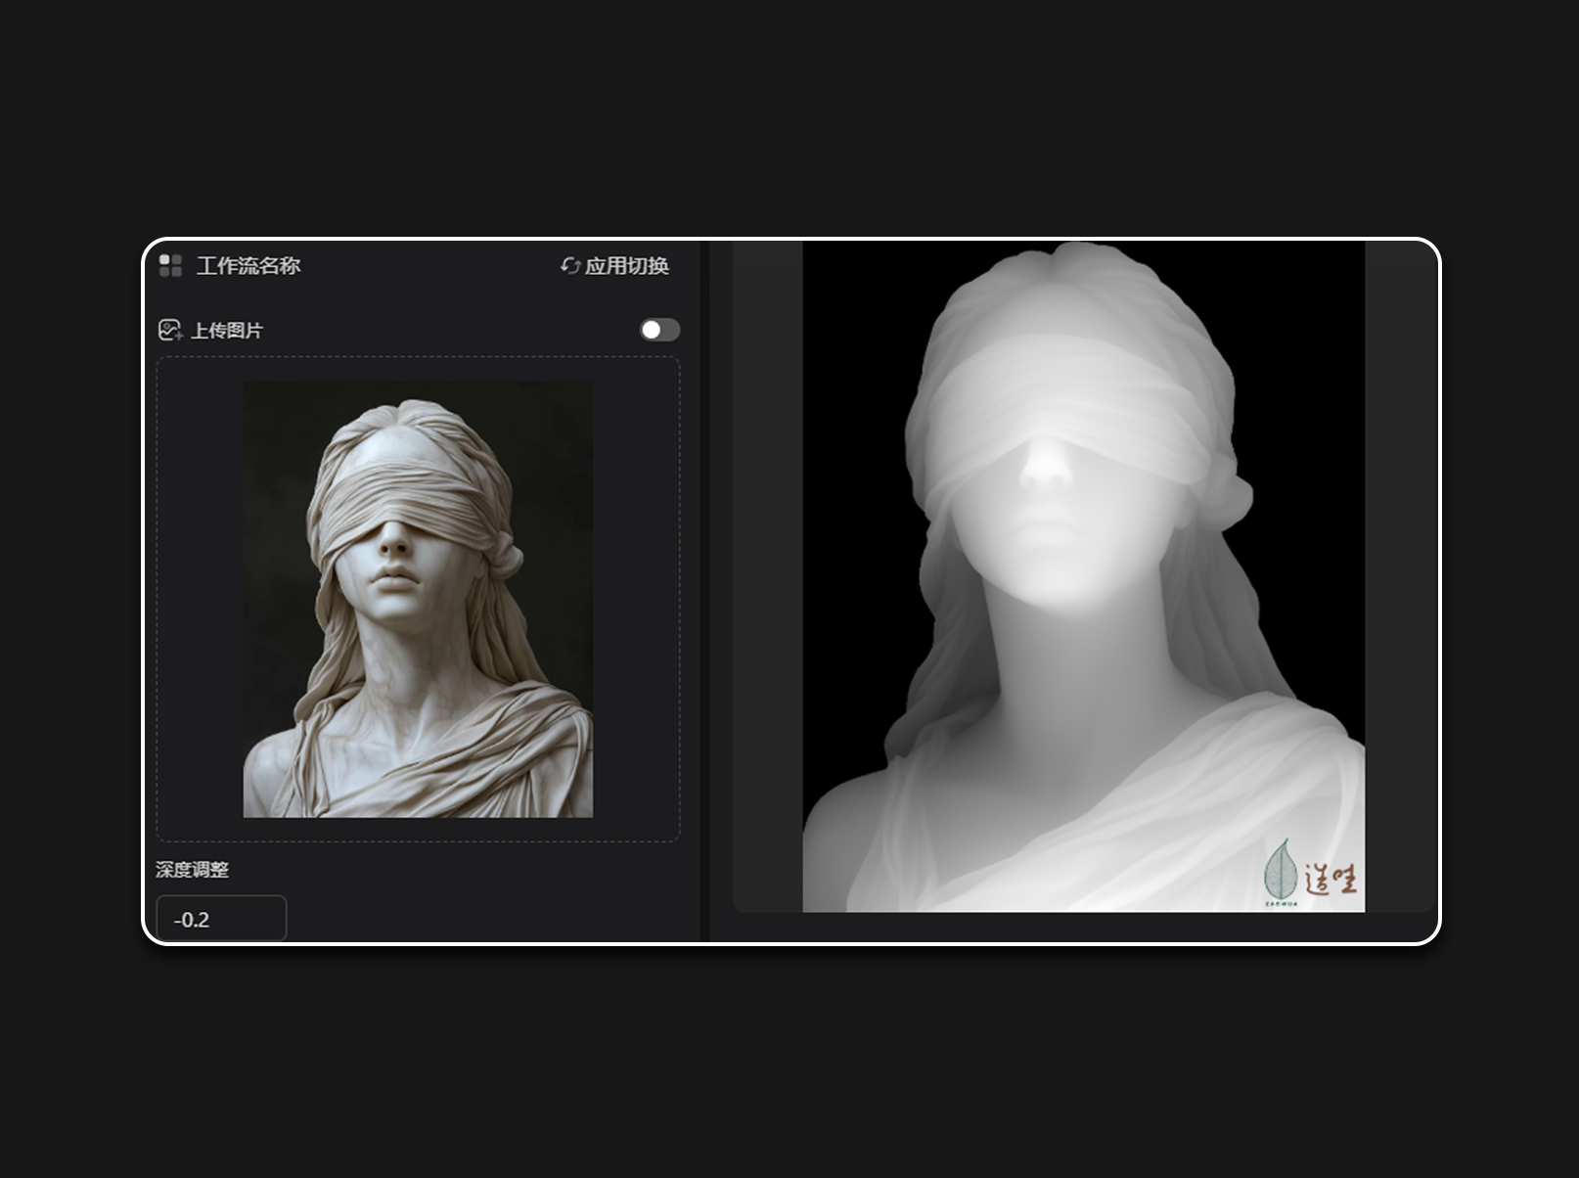Click the green leaf watermark logo
1579x1178 pixels.
(x=1279, y=871)
